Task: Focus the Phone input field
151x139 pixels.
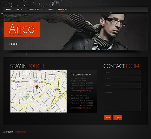Action: (122, 86)
